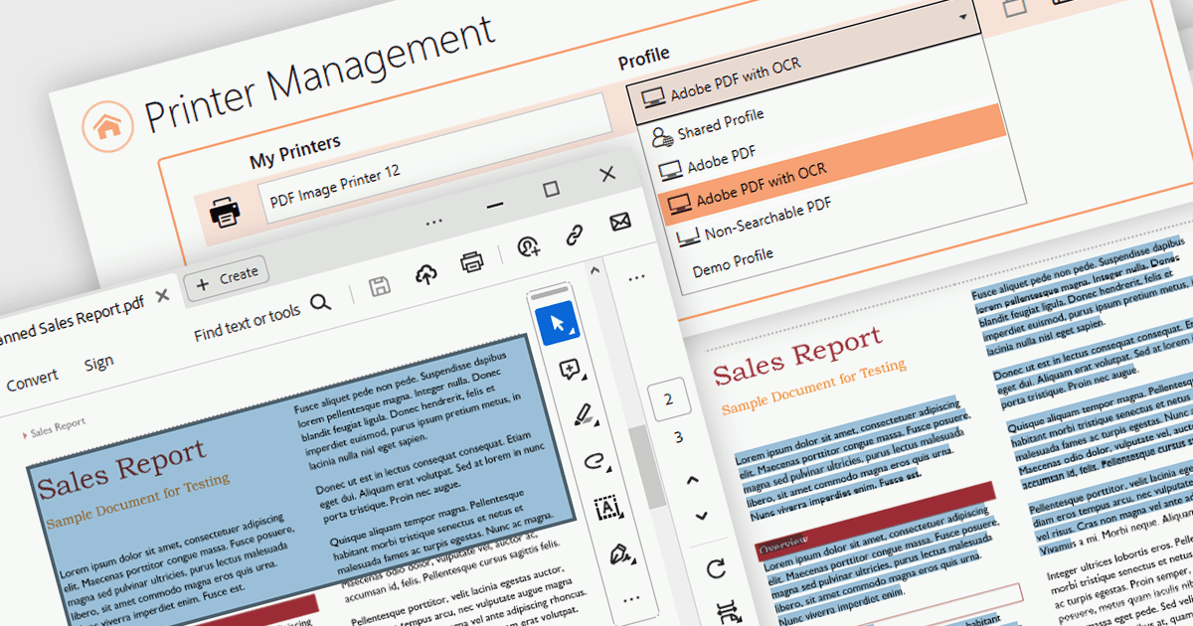The width and height of the screenshot is (1193, 626).
Task: Rotate the page with the circular arrow icon
Action: click(716, 569)
